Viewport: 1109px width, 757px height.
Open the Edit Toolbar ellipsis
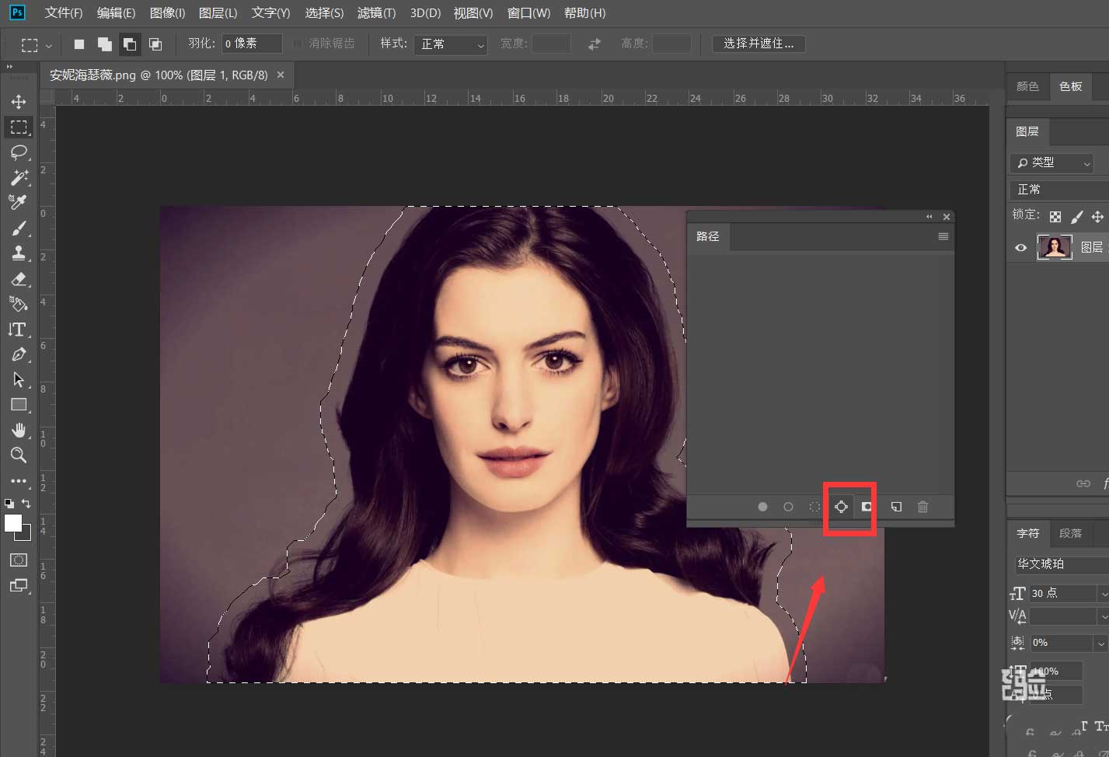pyautogui.click(x=19, y=480)
